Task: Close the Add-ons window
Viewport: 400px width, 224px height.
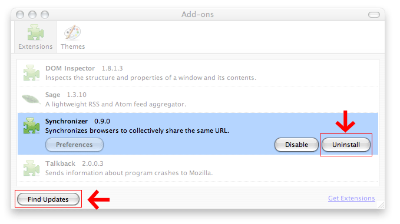Action: point(20,15)
